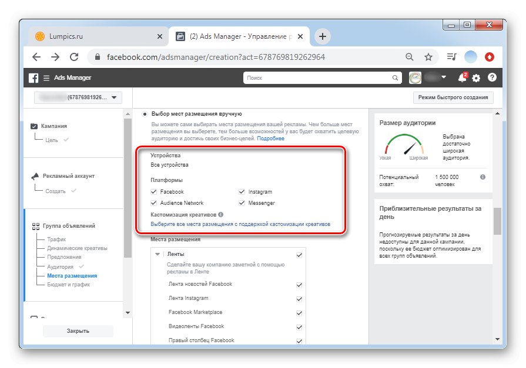Open the Ads Manager hamburger menu
Image resolution: width=526 pixels, height=368 pixels.
tap(46, 77)
